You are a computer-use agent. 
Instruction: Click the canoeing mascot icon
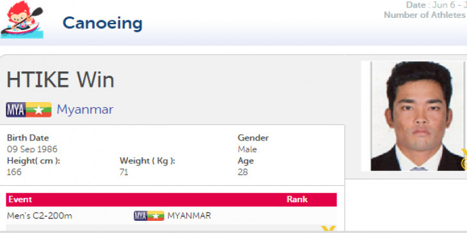[x=22, y=20]
